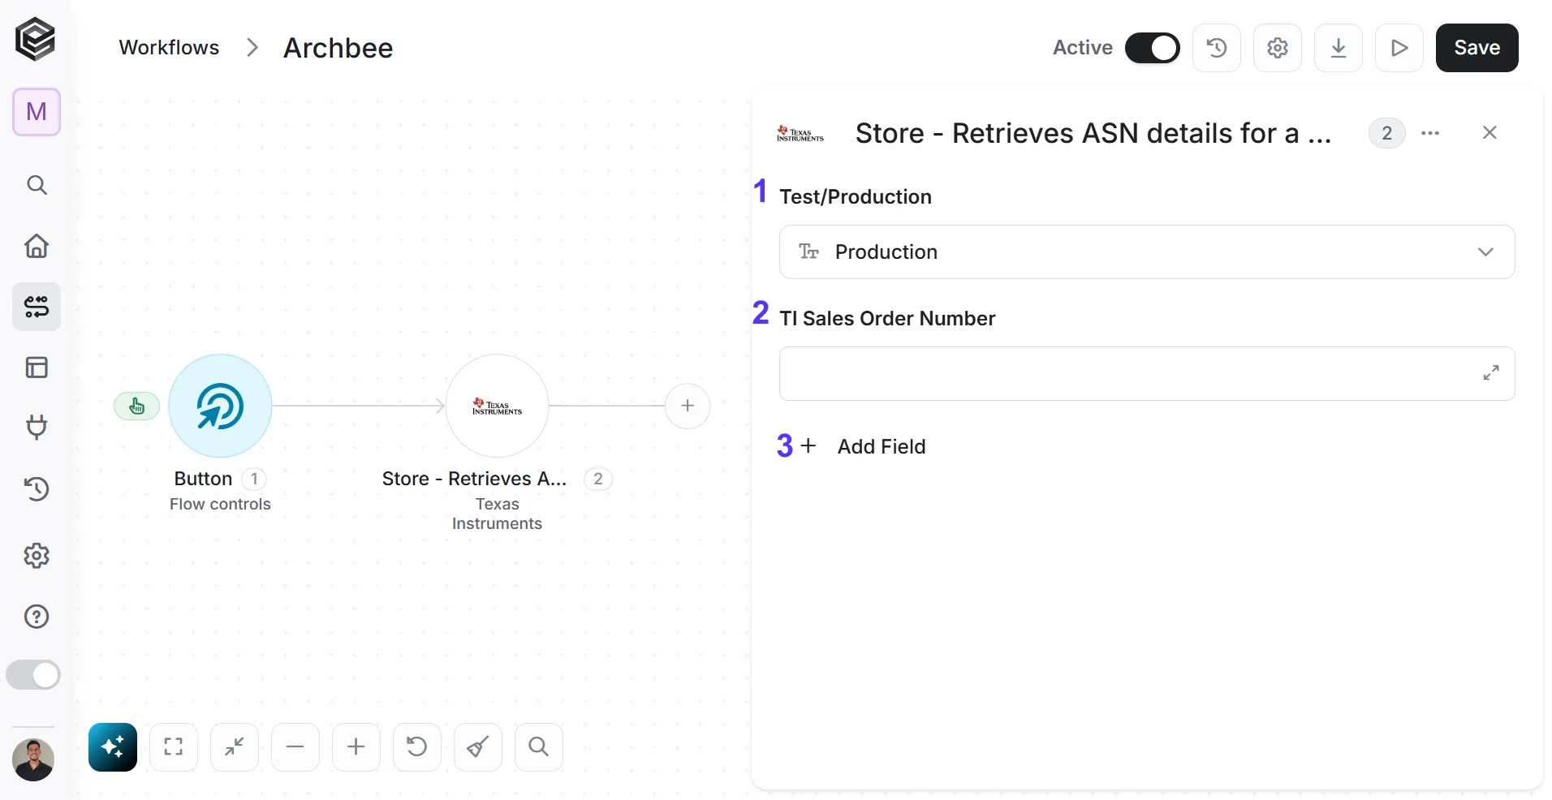Click the Archbee workflow title

(338, 48)
